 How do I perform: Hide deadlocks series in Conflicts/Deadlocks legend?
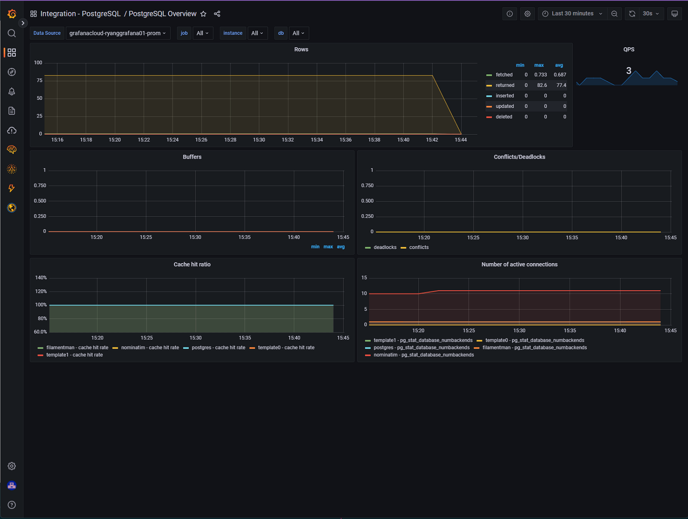[x=384, y=247]
